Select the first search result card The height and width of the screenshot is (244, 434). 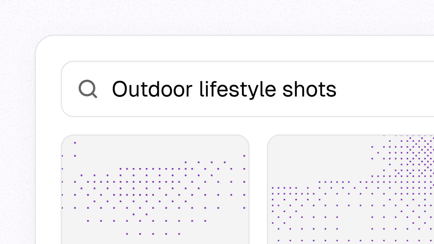coord(155,189)
